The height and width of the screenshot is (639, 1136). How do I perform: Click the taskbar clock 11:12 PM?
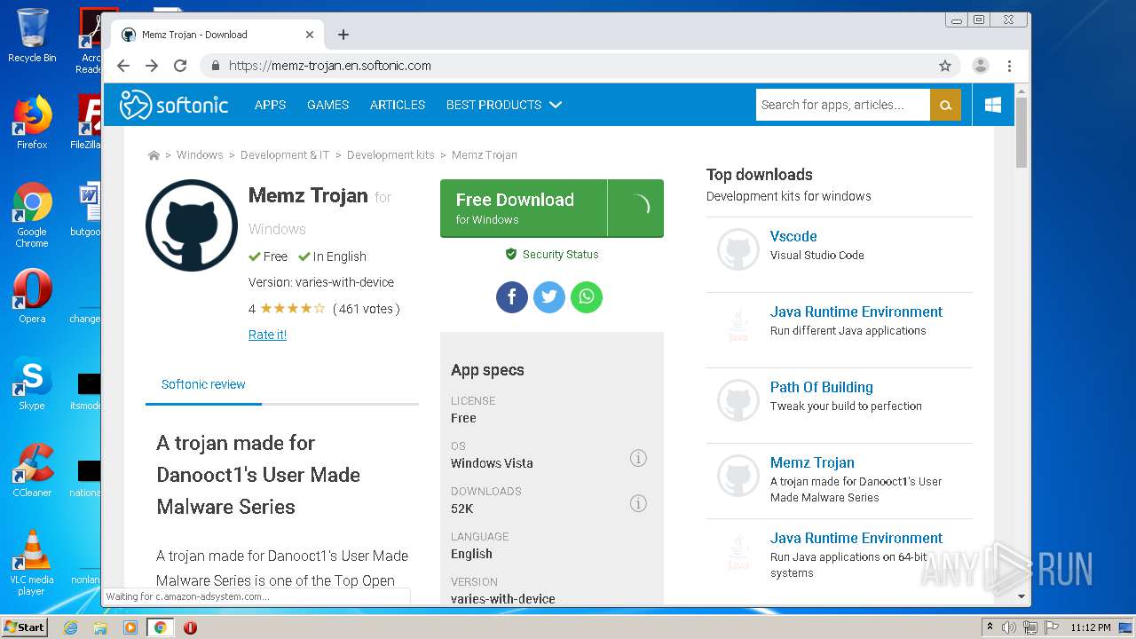1091,627
